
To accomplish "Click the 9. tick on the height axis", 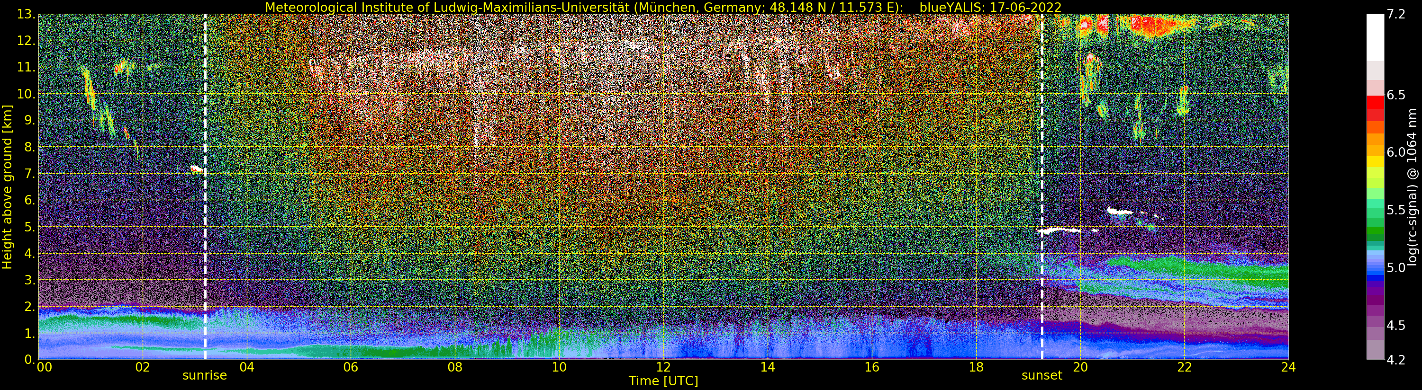I will click(x=29, y=120).
